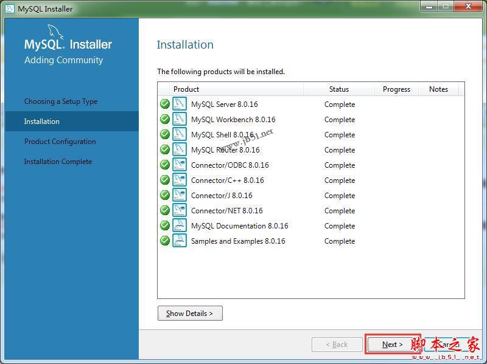This screenshot has width=487, height=364.
Task: Click the green checkmark beside Connector/J
Action: point(165,195)
